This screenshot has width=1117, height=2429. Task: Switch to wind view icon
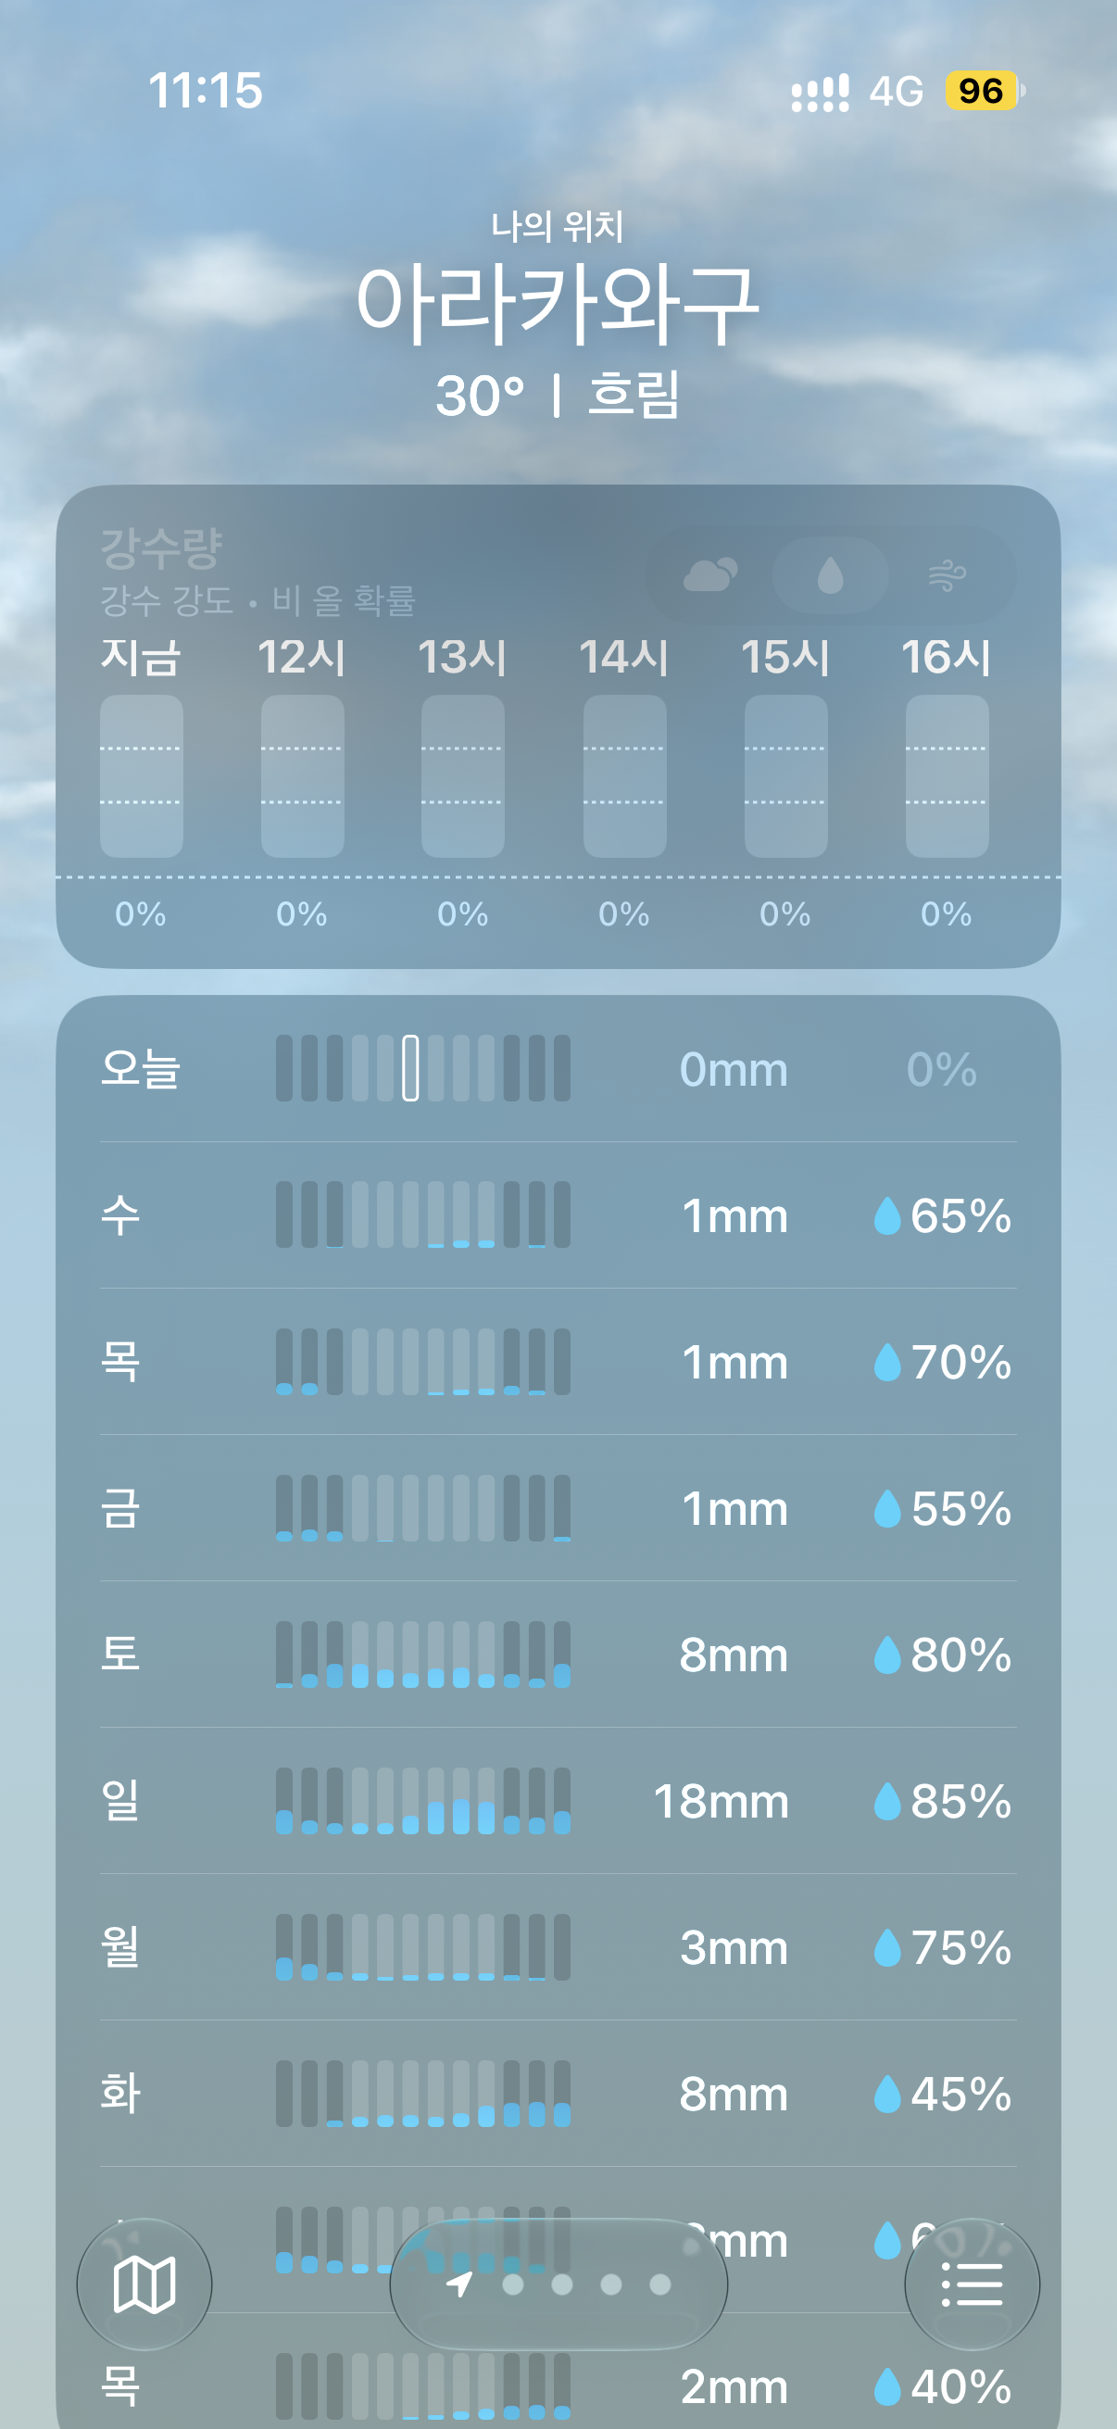coord(948,574)
